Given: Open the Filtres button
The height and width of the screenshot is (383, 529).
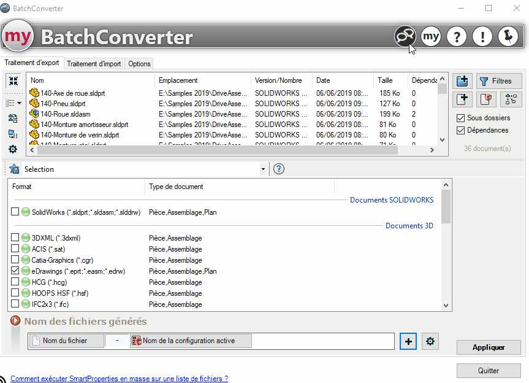Looking at the screenshot, I should click(x=499, y=81).
